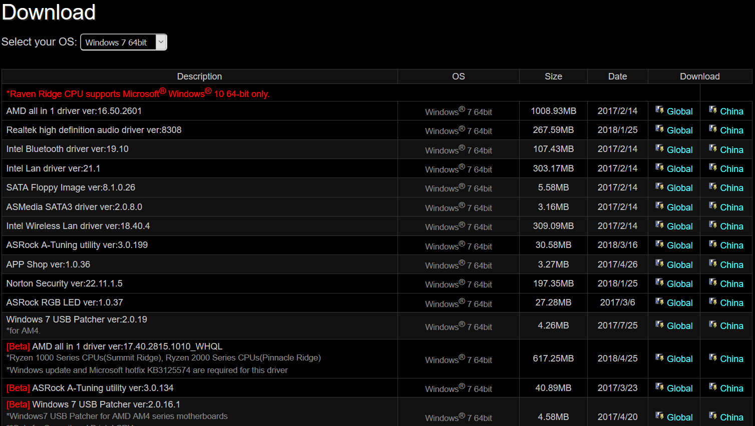Download Realtek audio driver via China link
The height and width of the screenshot is (426, 755).
pos(731,130)
